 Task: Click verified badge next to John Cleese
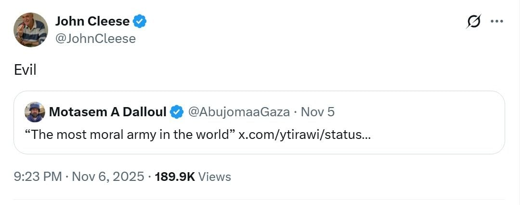coord(140,21)
